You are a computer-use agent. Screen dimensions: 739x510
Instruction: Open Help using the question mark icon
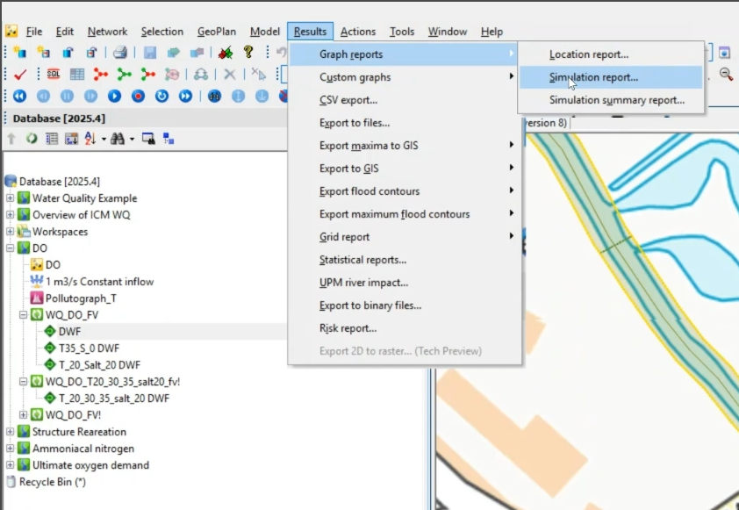point(248,51)
